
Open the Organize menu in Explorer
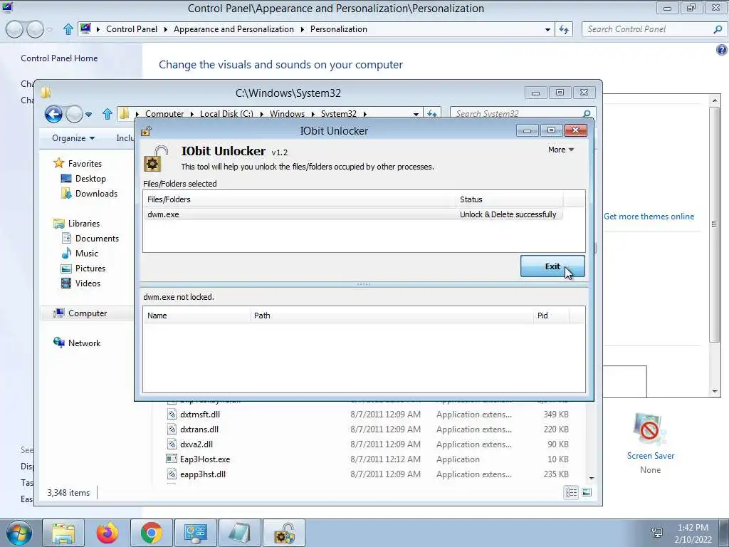pyautogui.click(x=73, y=138)
